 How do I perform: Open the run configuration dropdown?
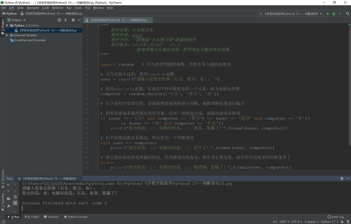coord(291,14)
